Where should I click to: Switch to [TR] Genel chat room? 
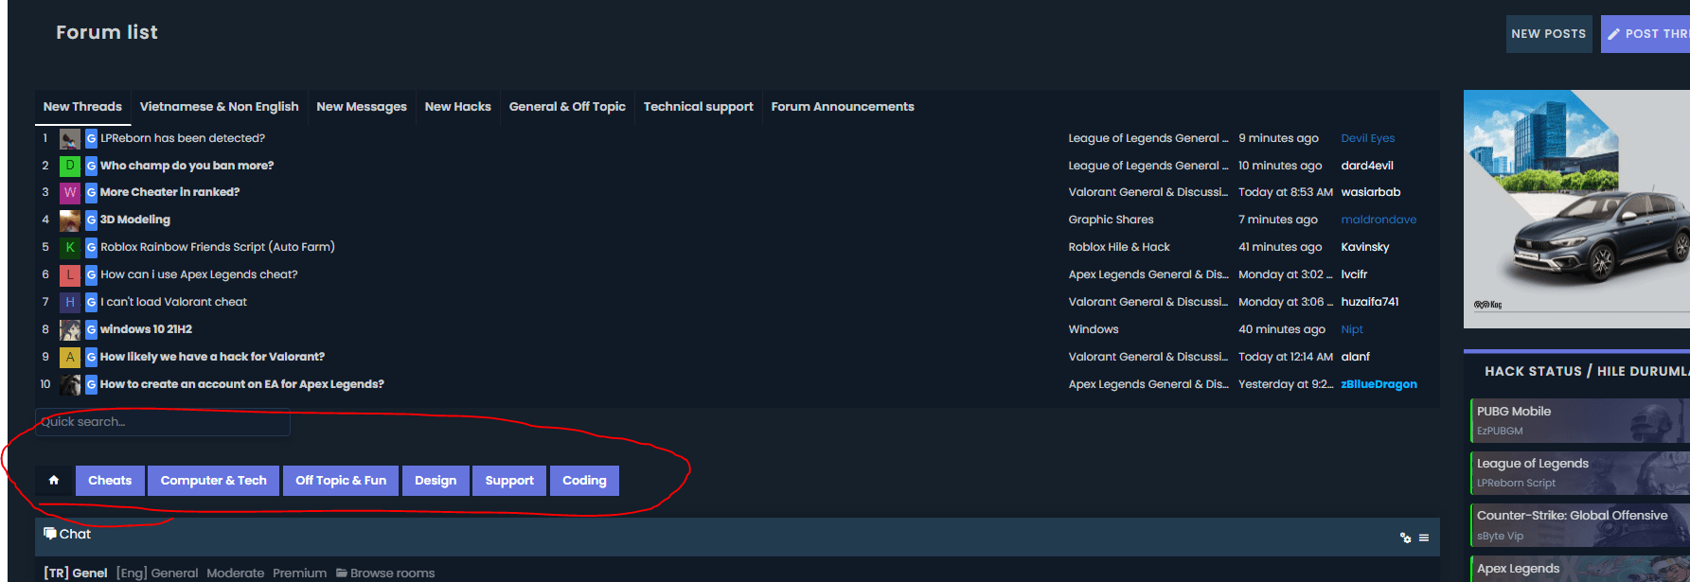click(x=76, y=573)
